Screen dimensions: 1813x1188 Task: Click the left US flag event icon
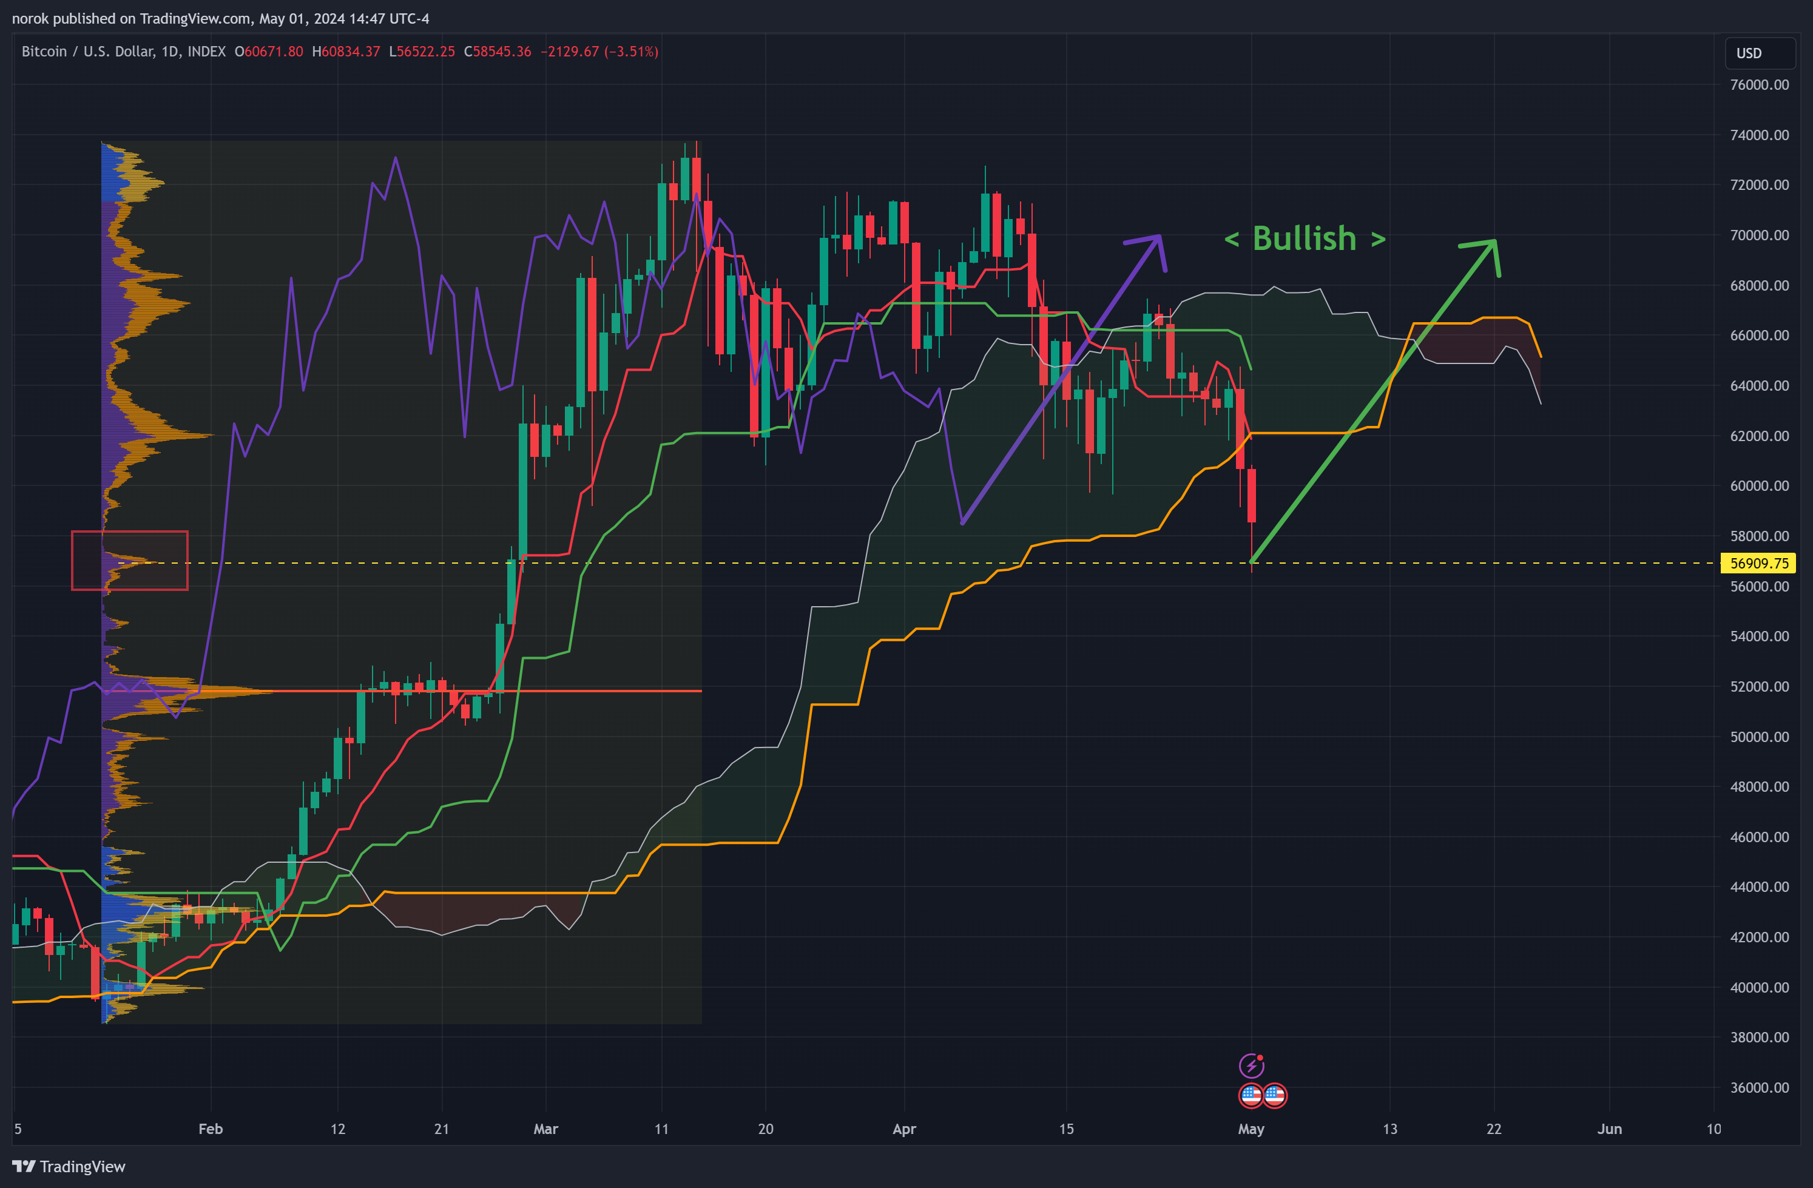pos(1251,1096)
